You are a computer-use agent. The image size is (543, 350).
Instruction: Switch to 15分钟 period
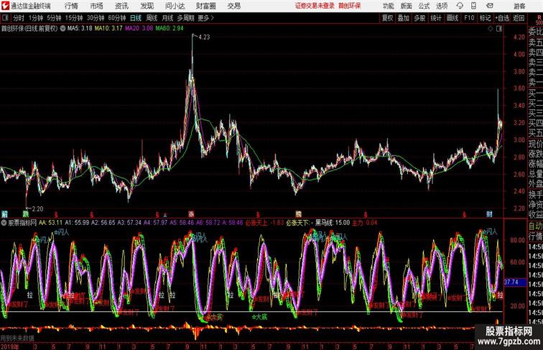point(74,18)
